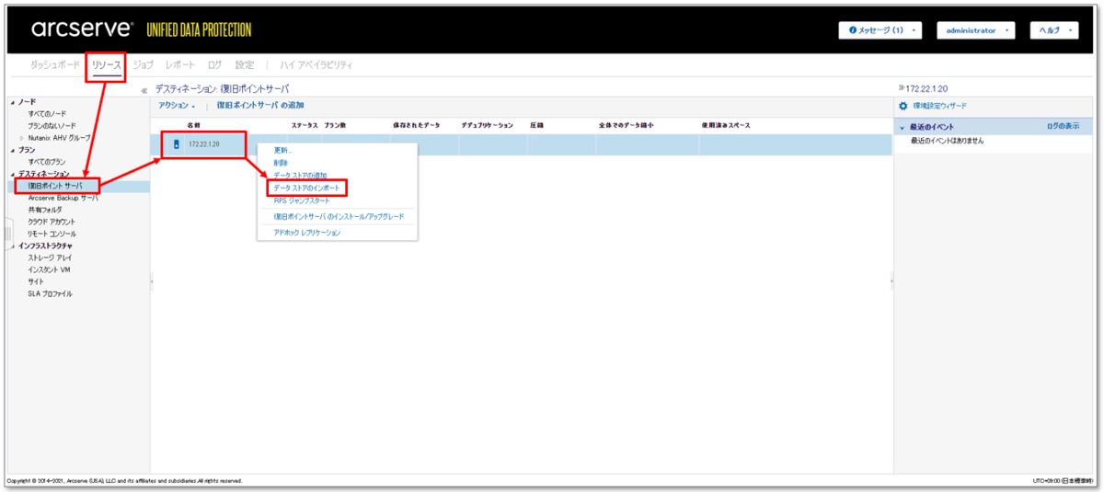
Task: Collapse the インフラストラクチャ tree section
Action: tap(14, 246)
